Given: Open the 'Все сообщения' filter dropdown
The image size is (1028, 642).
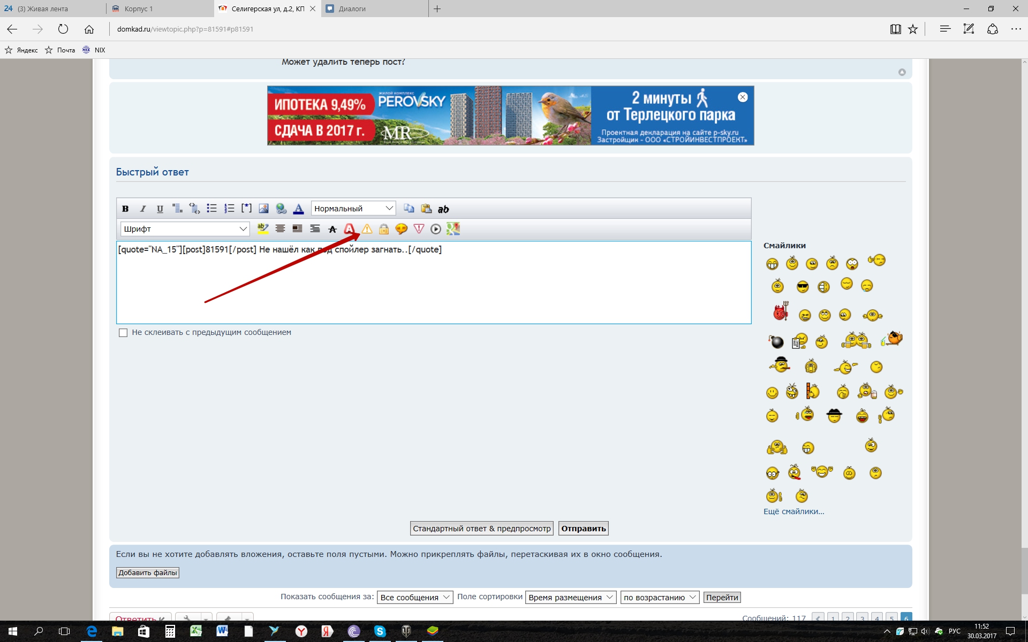Looking at the screenshot, I should (415, 598).
